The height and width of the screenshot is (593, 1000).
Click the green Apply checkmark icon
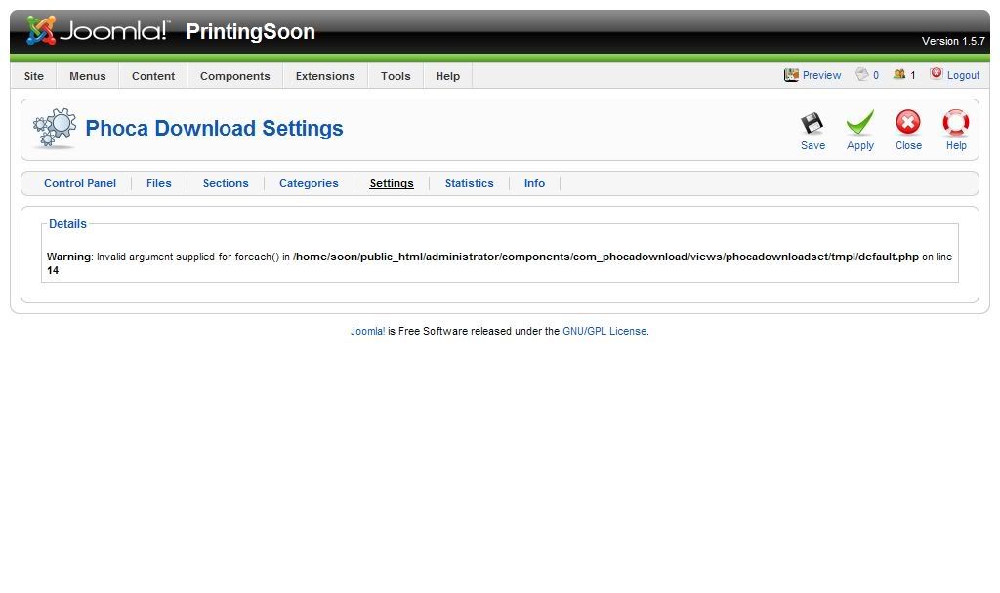pyautogui.click(x=859, y=122)
